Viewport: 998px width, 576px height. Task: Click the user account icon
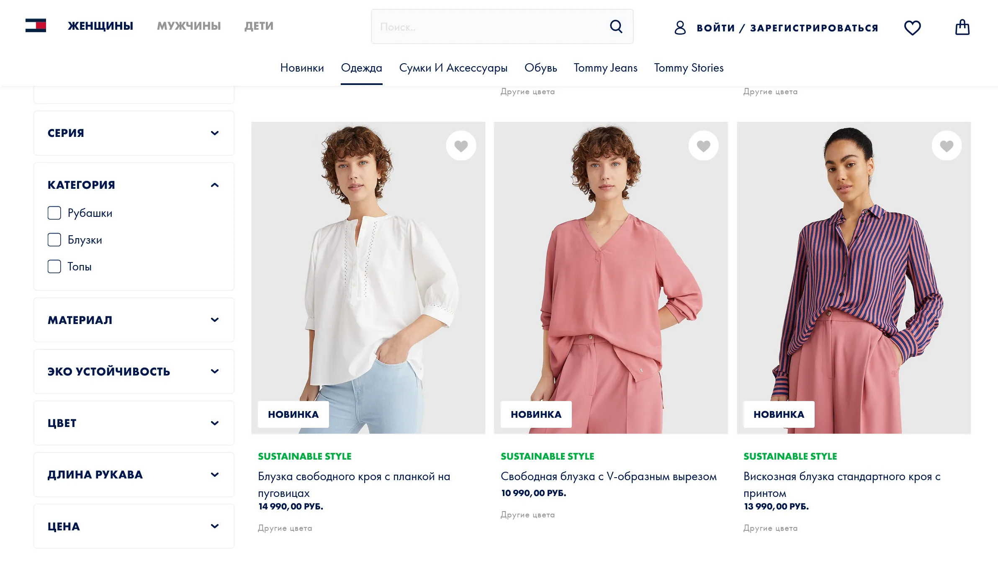(x=680, y=28)
